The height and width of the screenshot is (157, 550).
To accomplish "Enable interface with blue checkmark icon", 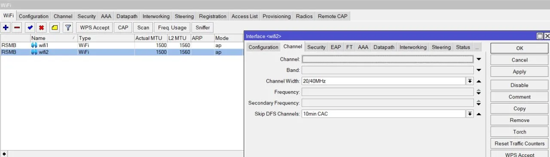I will 30,27.
